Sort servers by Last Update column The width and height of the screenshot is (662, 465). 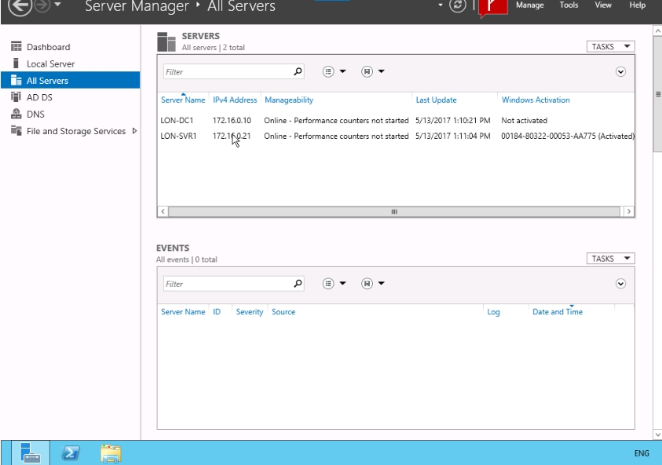(436, 100)
